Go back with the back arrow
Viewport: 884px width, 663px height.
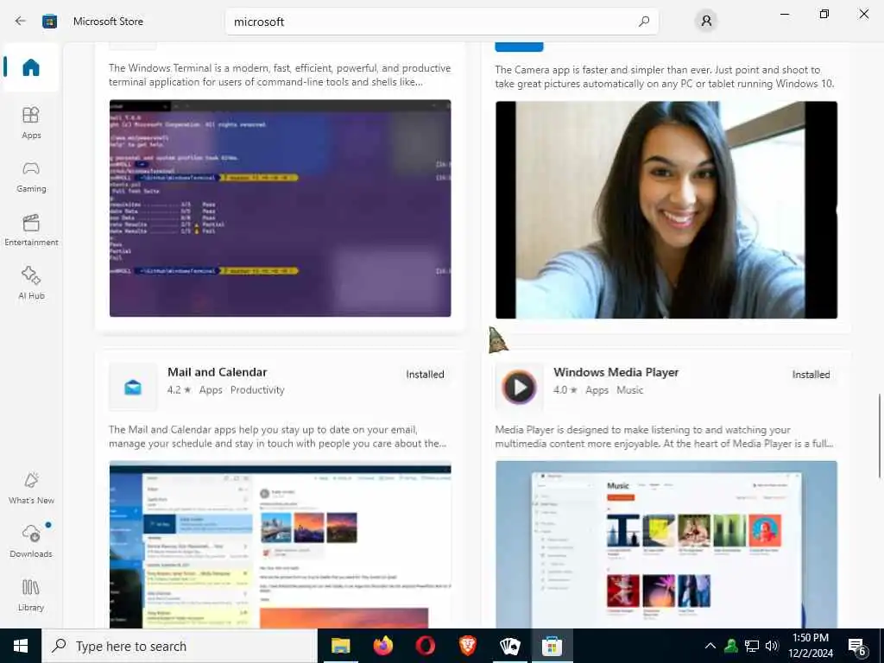[21, 22]
